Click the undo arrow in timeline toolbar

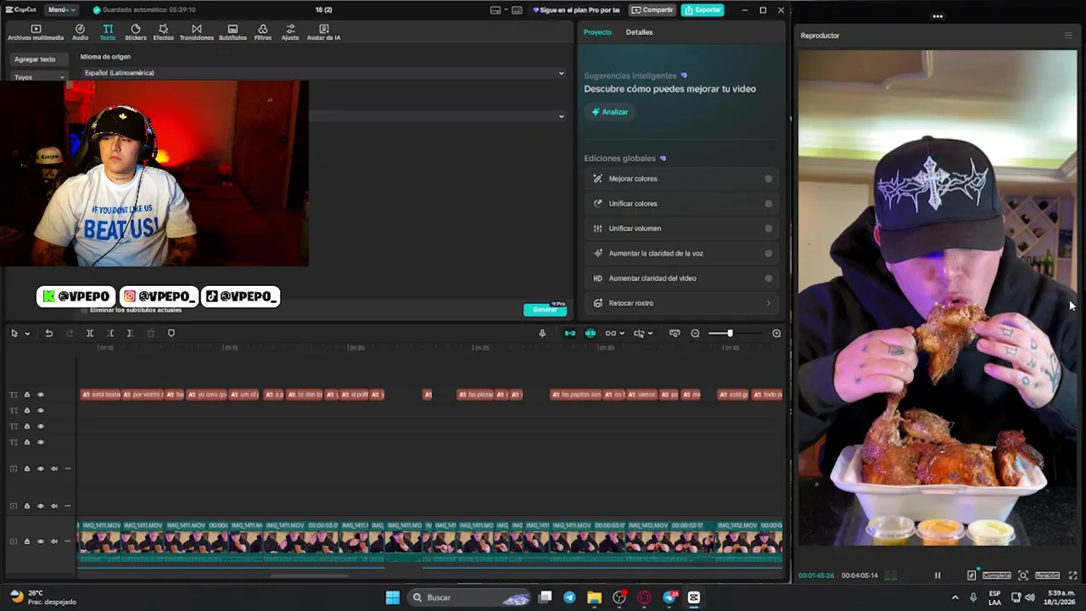48,334
